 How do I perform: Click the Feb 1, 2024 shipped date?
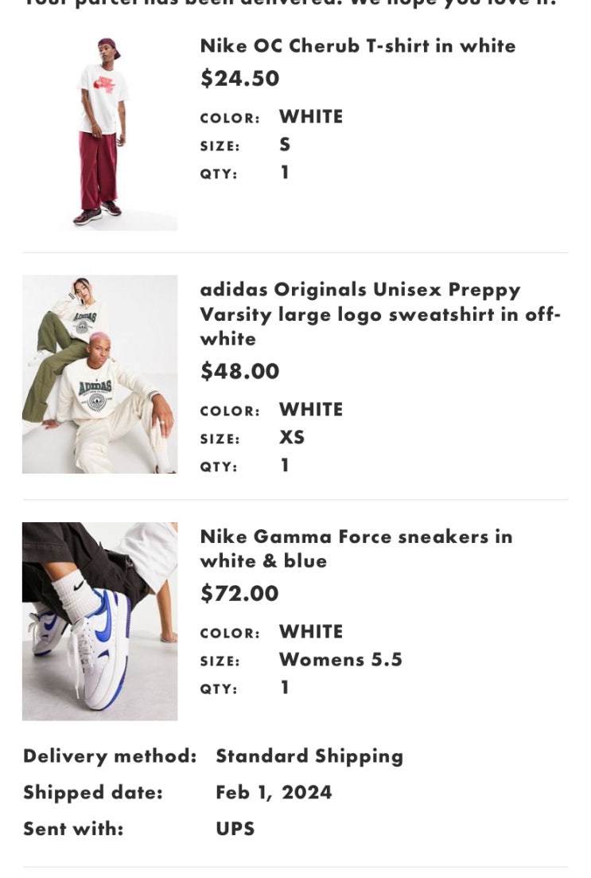tap(274, 792)
